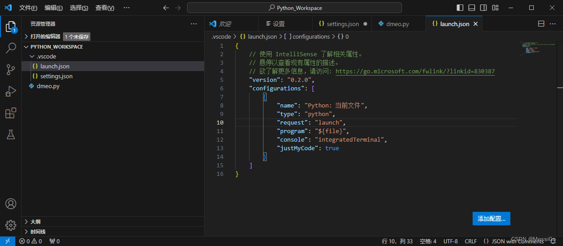Select dmeo.py in file tree

(x=113, y=86)
